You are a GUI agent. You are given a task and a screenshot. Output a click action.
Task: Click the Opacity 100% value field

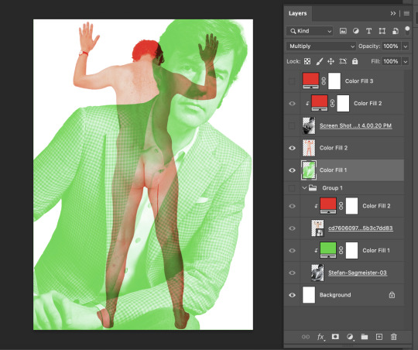pyautogui.click(x=391, y=46)
